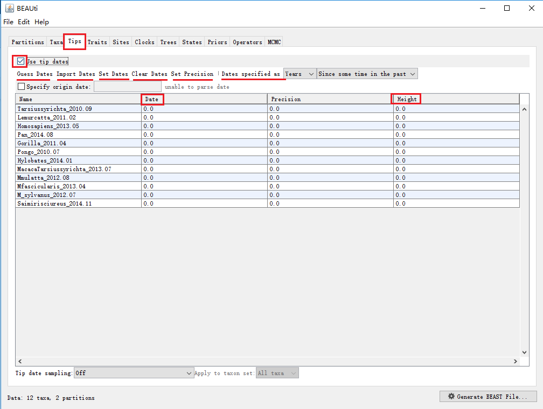This screenshot has height=409, width=543.
Task: Click the Height column header
Action: (456, 99)
